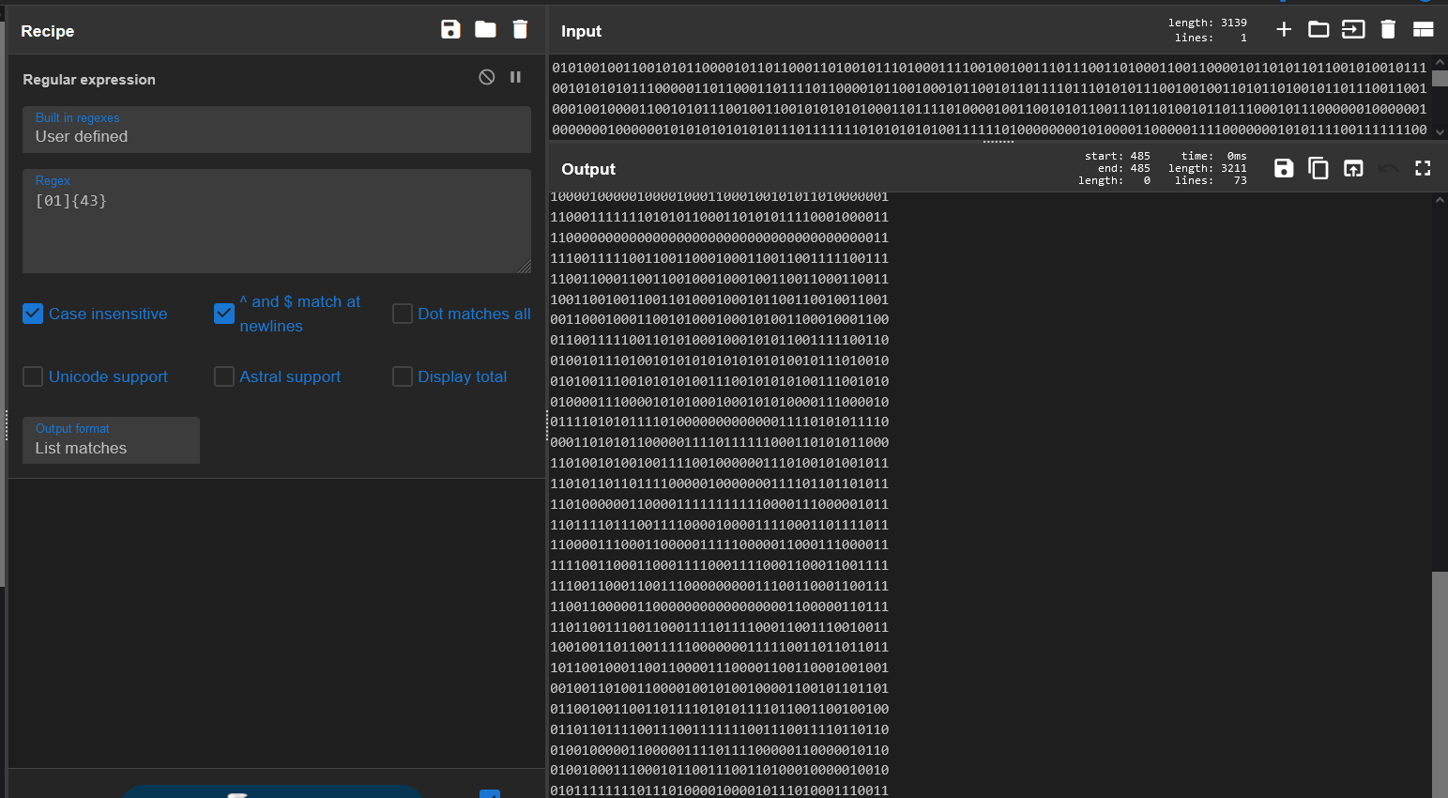Open folder as input

click(1318, 29)
